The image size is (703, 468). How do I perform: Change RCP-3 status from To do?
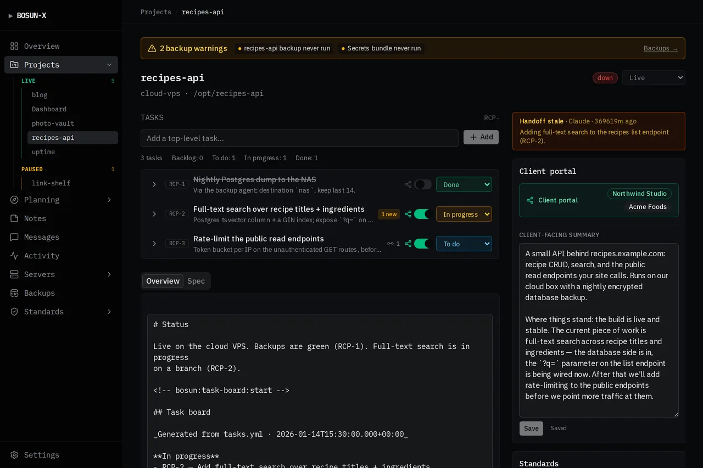click(464, 244)
